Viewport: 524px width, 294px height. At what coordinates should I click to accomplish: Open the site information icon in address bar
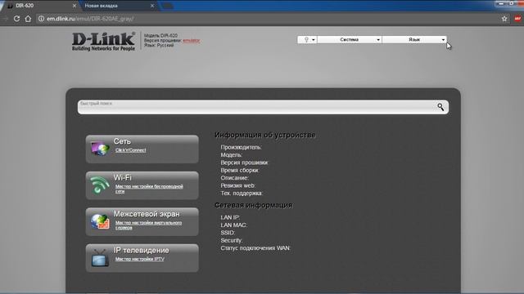pos(41,19)
